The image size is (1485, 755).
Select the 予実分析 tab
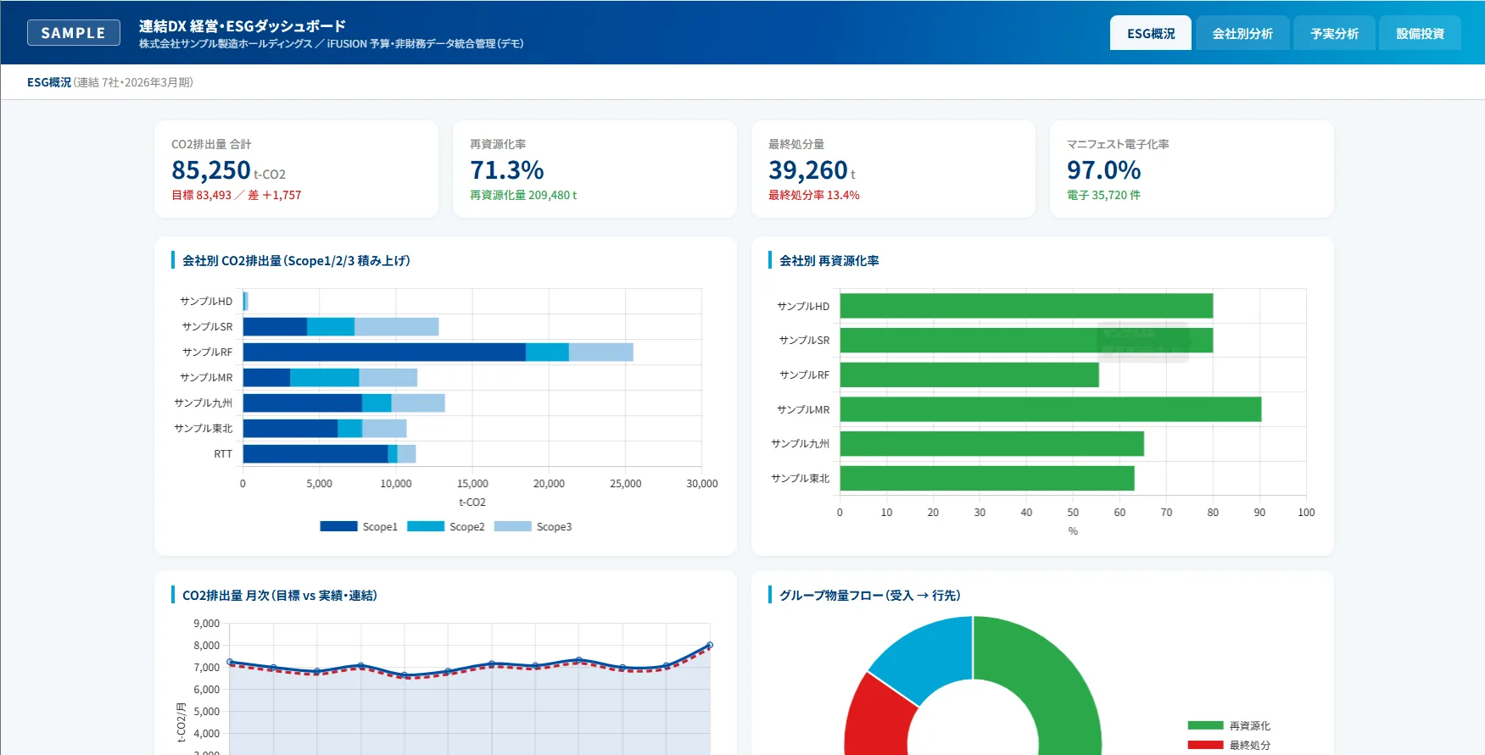pyautogui.click(x=1334, y=33)
